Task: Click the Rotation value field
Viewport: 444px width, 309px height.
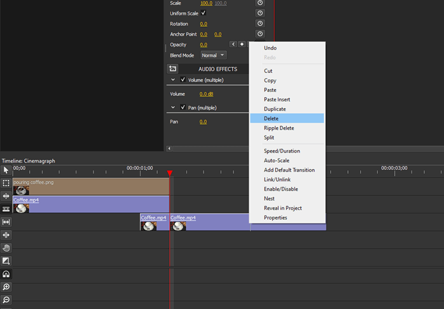Action: pos(204,24)
